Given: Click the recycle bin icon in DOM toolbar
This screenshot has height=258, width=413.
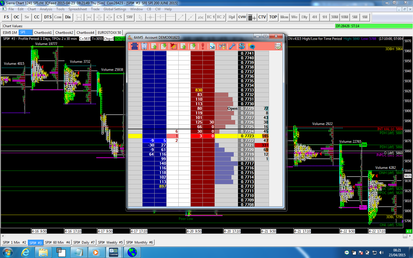Looking at the screenshot, I should pyautogui.click(x=144, y=46).
